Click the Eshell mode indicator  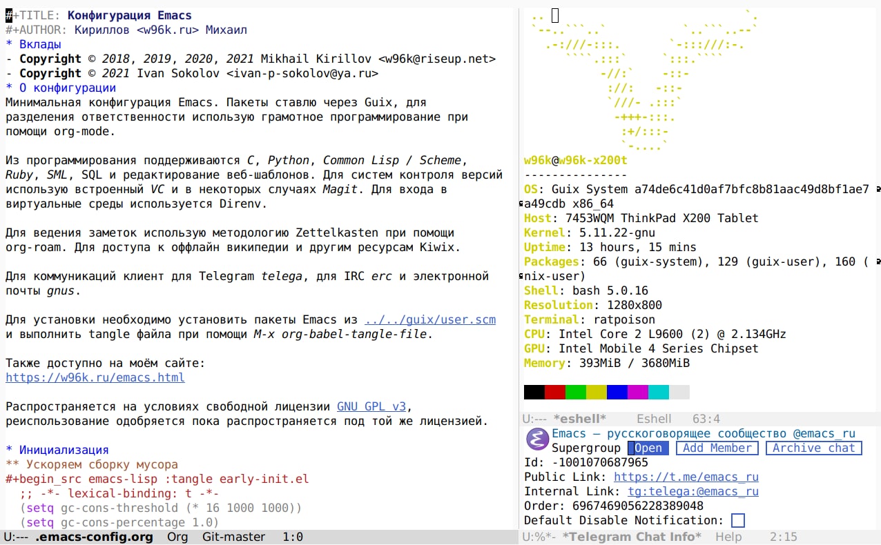654,419
